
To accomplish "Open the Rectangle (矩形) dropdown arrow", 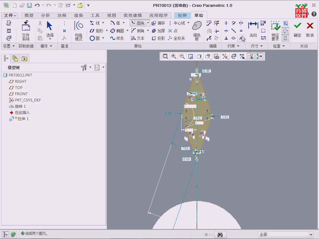I will 107,30.
